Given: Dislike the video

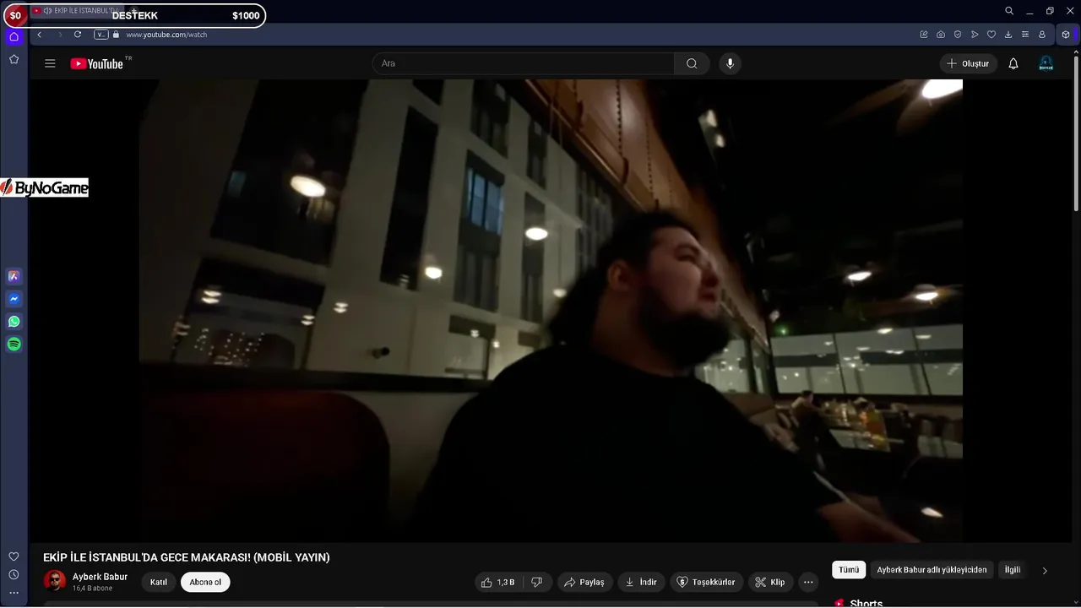Looking at the screenshot, I should click(537, 582).
